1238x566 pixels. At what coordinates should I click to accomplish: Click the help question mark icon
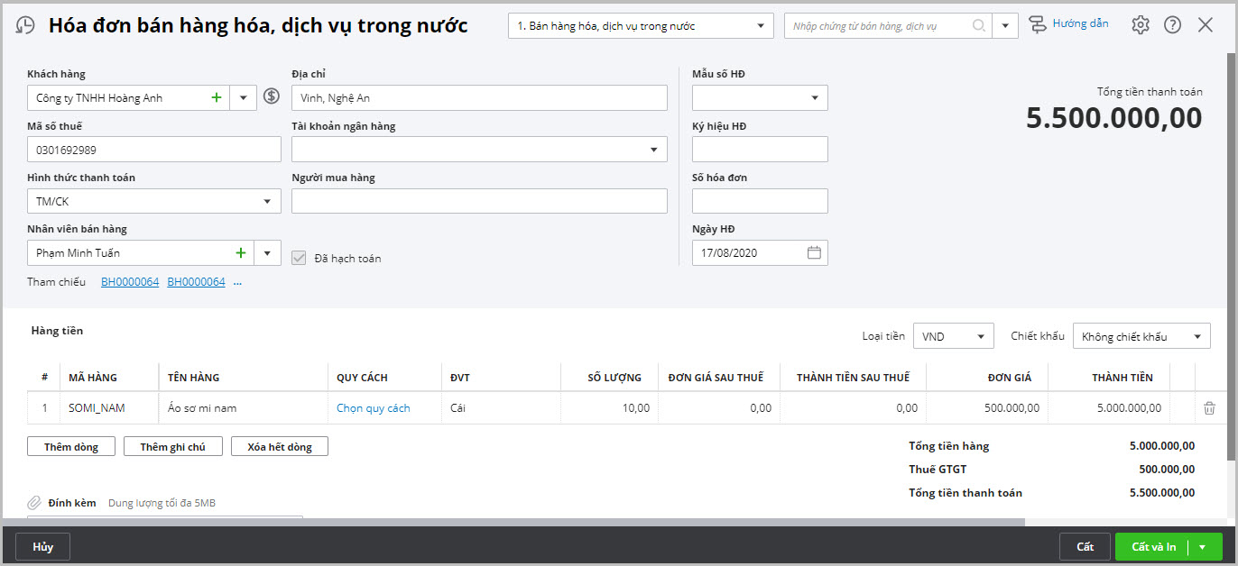tap(1172, 25)
